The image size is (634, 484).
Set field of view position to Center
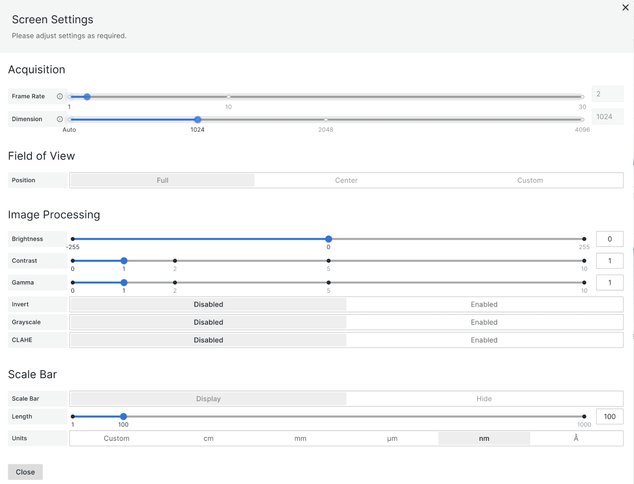[x=346, y=180]
